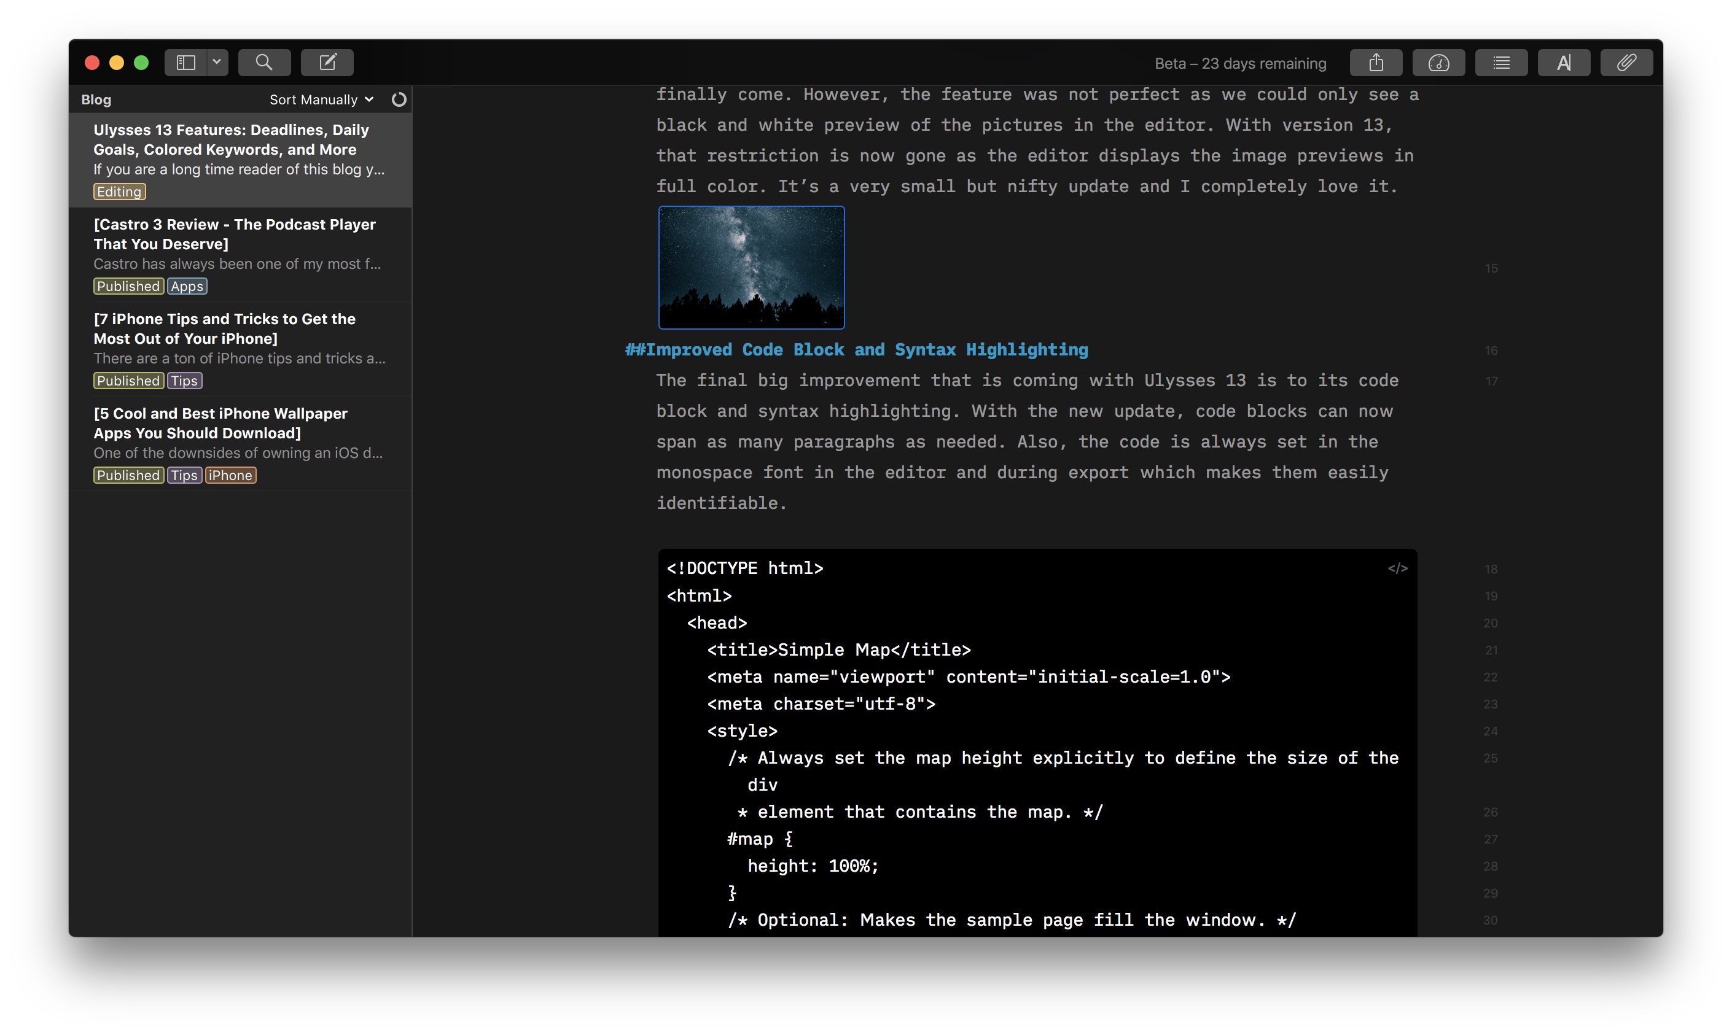Screen dimensions: 1732x1035
Task: Click the Apps keyword tag
Action: (187, 286)
